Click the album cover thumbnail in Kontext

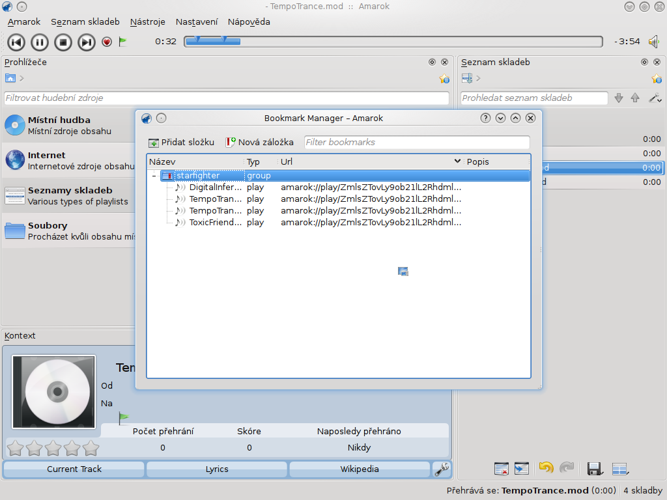[x=53, y=391]
